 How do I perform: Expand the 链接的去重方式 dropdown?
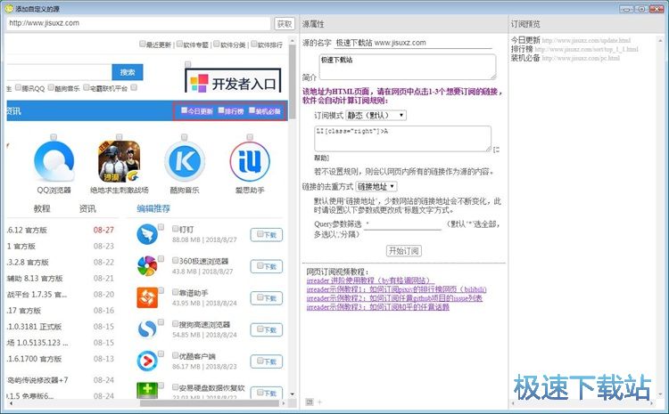coord(376,186)
